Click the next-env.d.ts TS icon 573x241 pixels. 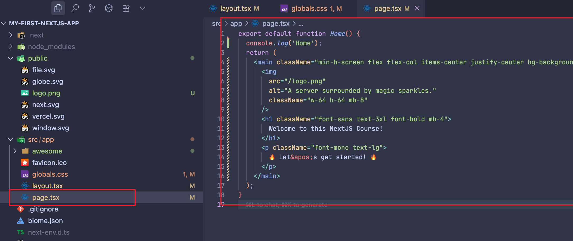[x=21, y=232]
